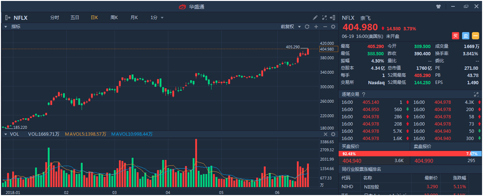
Task: Click the large 404.980 quote price
Action: pos(361,27)
